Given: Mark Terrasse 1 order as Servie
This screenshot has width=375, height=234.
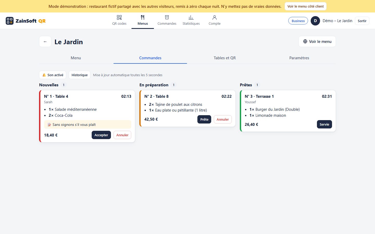Looking at the screenshot, I should tap(324, 124).
